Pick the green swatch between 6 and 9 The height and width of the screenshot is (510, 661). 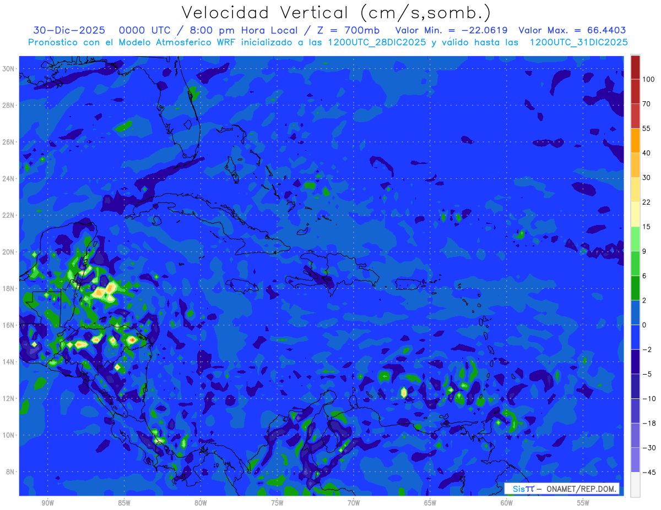pos(635,262)
